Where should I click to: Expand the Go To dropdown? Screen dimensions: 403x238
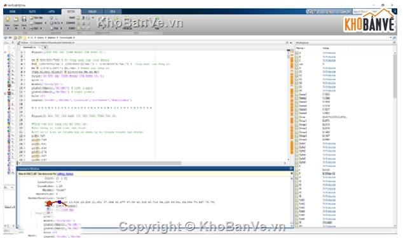pyautogui.click(x=62, y=23)
